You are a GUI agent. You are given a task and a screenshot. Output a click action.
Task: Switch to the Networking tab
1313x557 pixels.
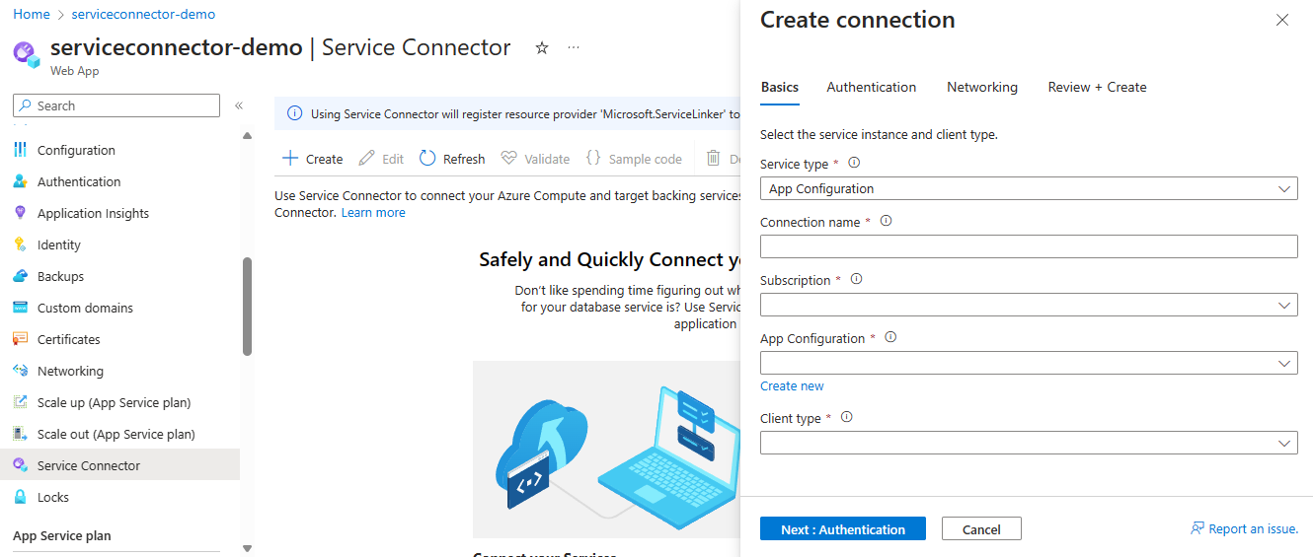click(982, 87)
